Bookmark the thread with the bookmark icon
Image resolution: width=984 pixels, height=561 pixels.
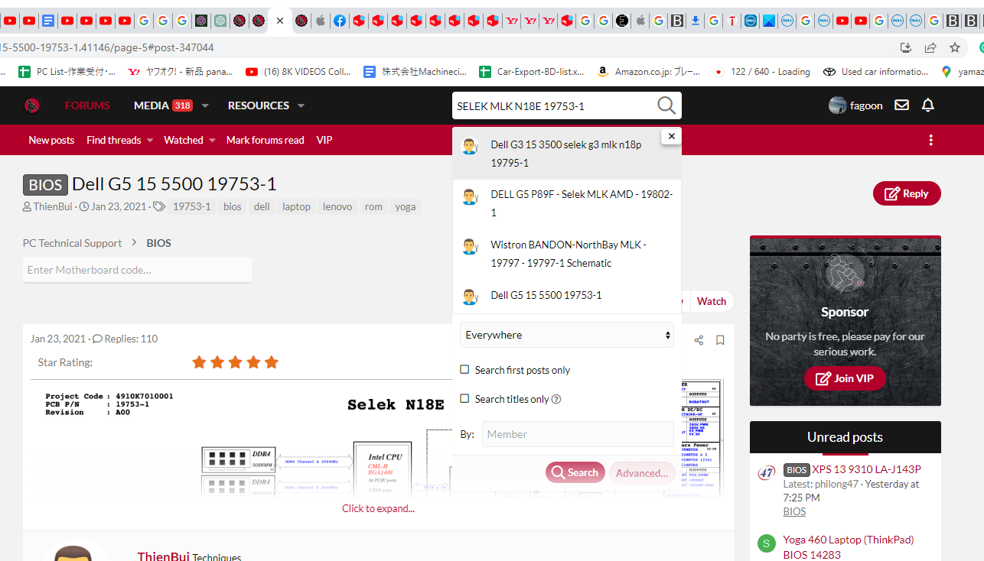click(x=719, y=339)
